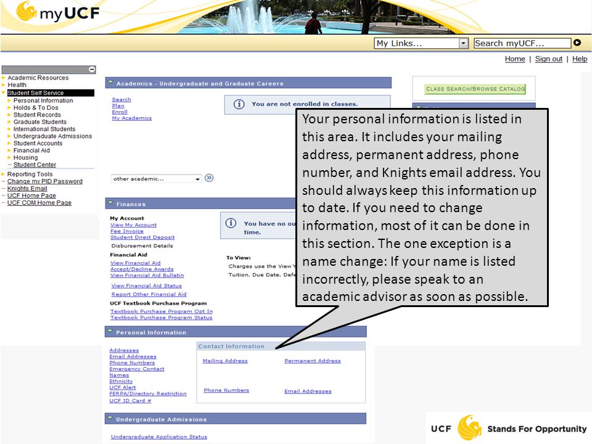This screenshot has height=444, width=592.
Task: Click Permanent Address in Contact Information
Action: pos(313,361)
